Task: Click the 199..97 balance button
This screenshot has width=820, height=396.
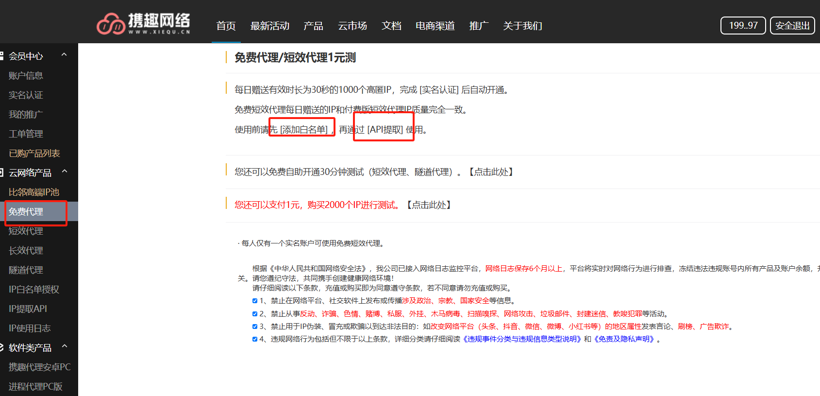Action: click(x=743, y=25)
